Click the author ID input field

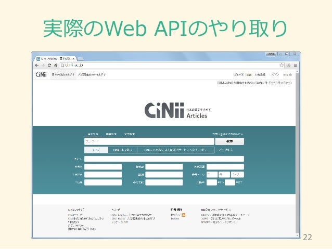pos(164,167)
